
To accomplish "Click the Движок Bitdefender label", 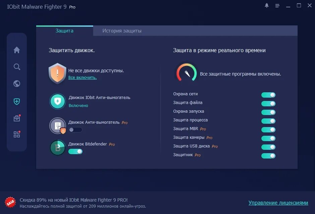I will click(x=87, y=144).
